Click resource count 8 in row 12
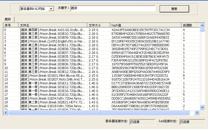 [x=184, y=76]
